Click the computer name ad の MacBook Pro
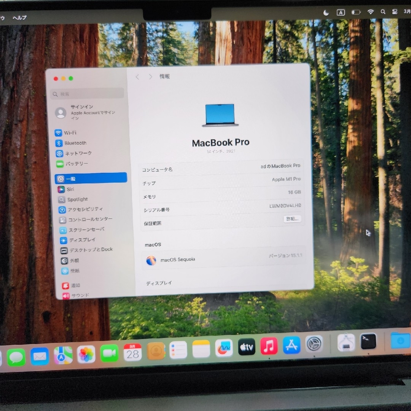 tap(280, 166)
